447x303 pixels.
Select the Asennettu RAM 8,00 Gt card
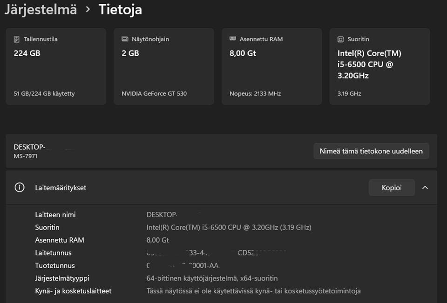(271, 66)
